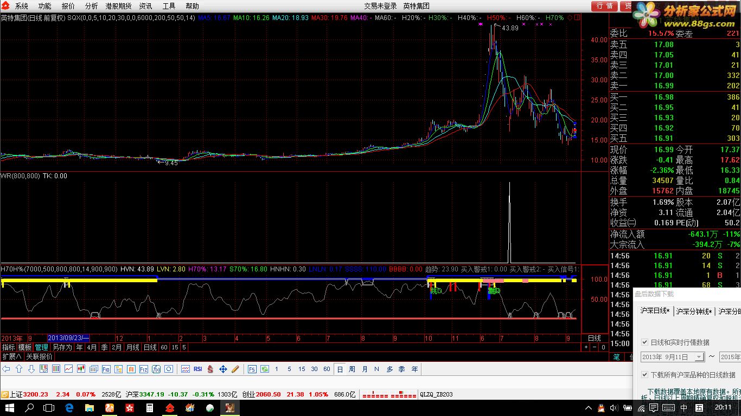This screenshot has height=416, width=741.
Task: Open the 报价 menu
Action: click(68, 6)
